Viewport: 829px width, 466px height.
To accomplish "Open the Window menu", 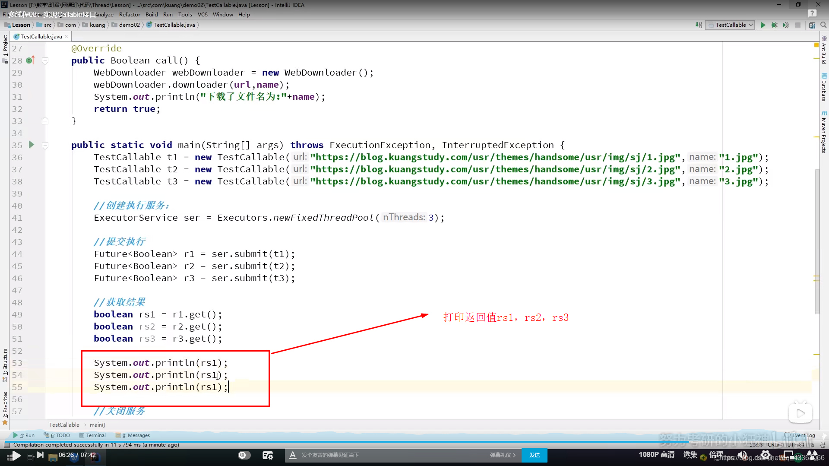I will 223,14.
